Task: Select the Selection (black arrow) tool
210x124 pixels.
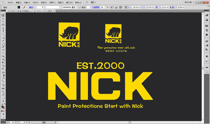Action: (3, 15)
